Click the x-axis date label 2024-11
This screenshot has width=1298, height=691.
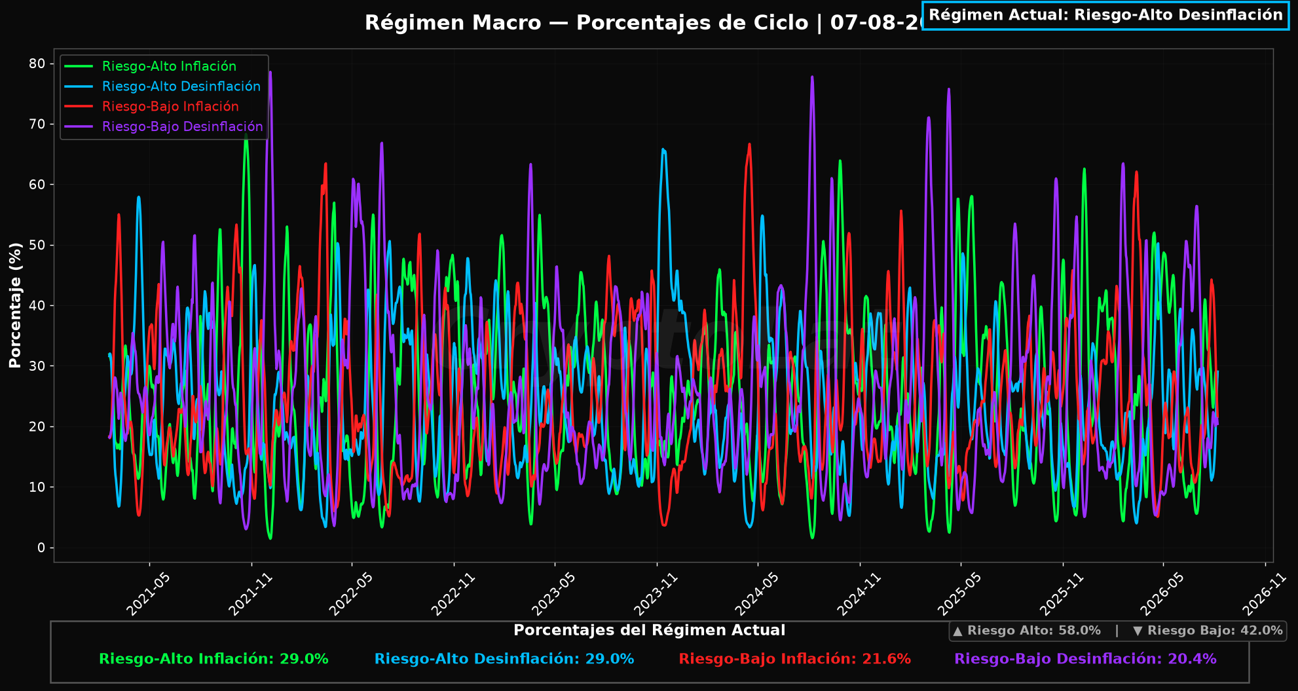859,594
